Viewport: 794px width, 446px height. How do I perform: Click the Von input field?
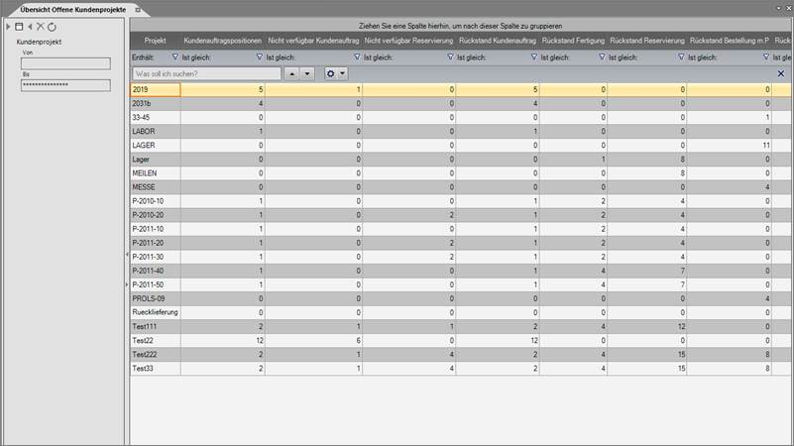pos(64,63)
